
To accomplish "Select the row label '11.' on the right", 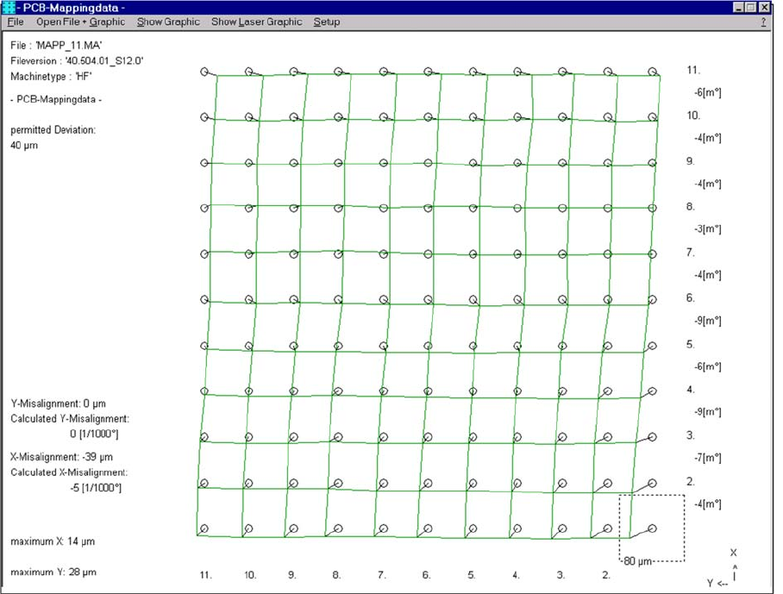I will (x=692, y=69).
